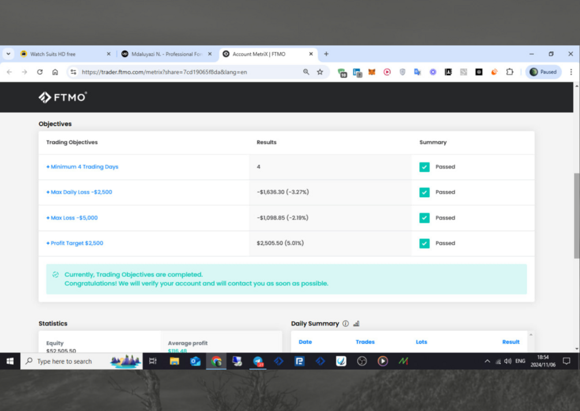Open the MetaMask fox extension
The height and width of the screenshot is (411, 580).
[372, 72]
